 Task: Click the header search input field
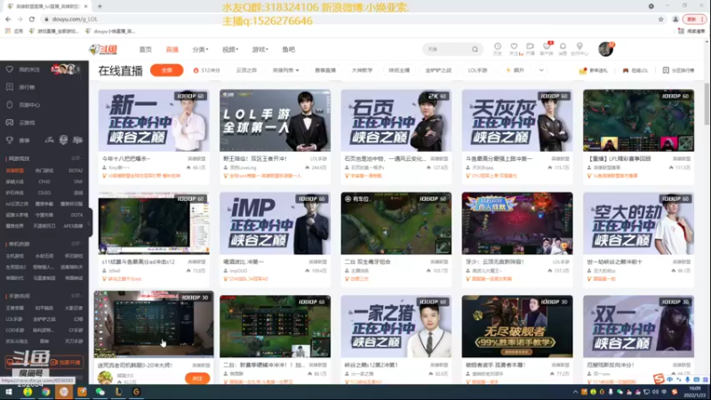[447, 50]
